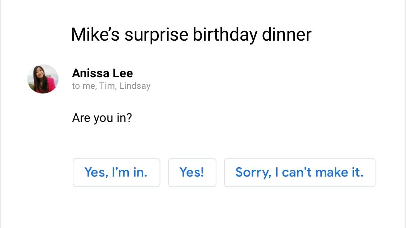Tap the surname "Lee" in the sender line
Image resolution: width=406 pixels, height=228 pixels.
[x=123, y=73]
